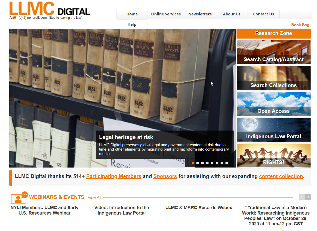Open the Book Bag link
Image resolution: width=317 pixels, height=231 pixels.
click(300, 25)
